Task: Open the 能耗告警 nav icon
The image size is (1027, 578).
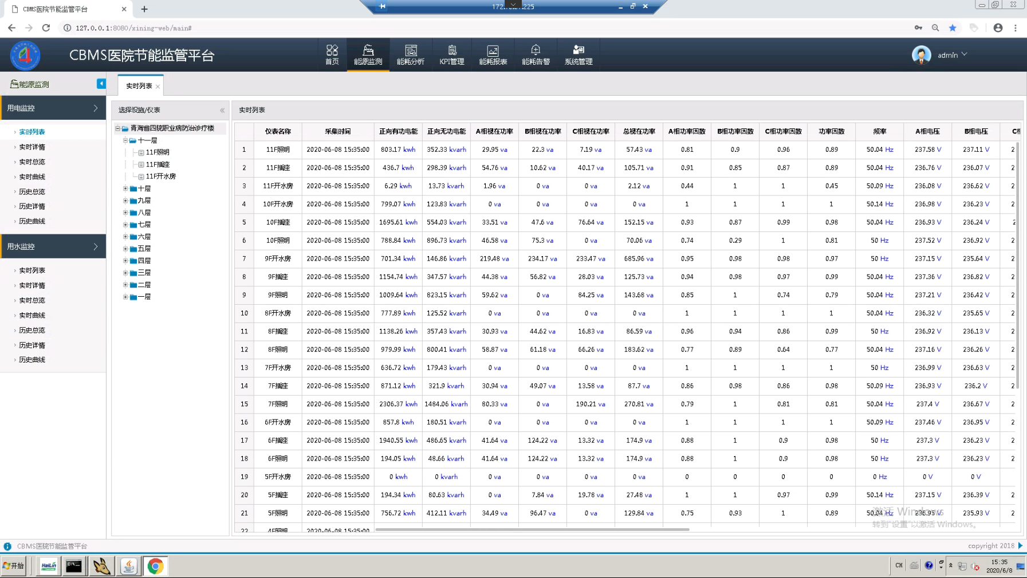Action: [536, 55]
